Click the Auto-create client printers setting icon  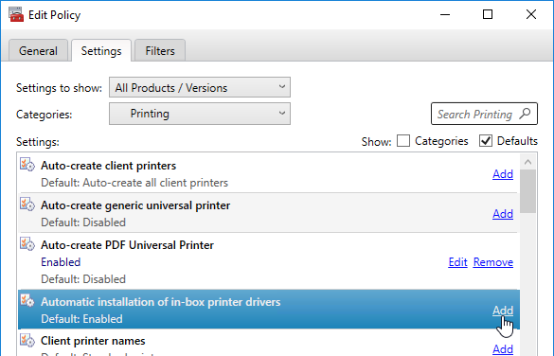tap(27, 165)
